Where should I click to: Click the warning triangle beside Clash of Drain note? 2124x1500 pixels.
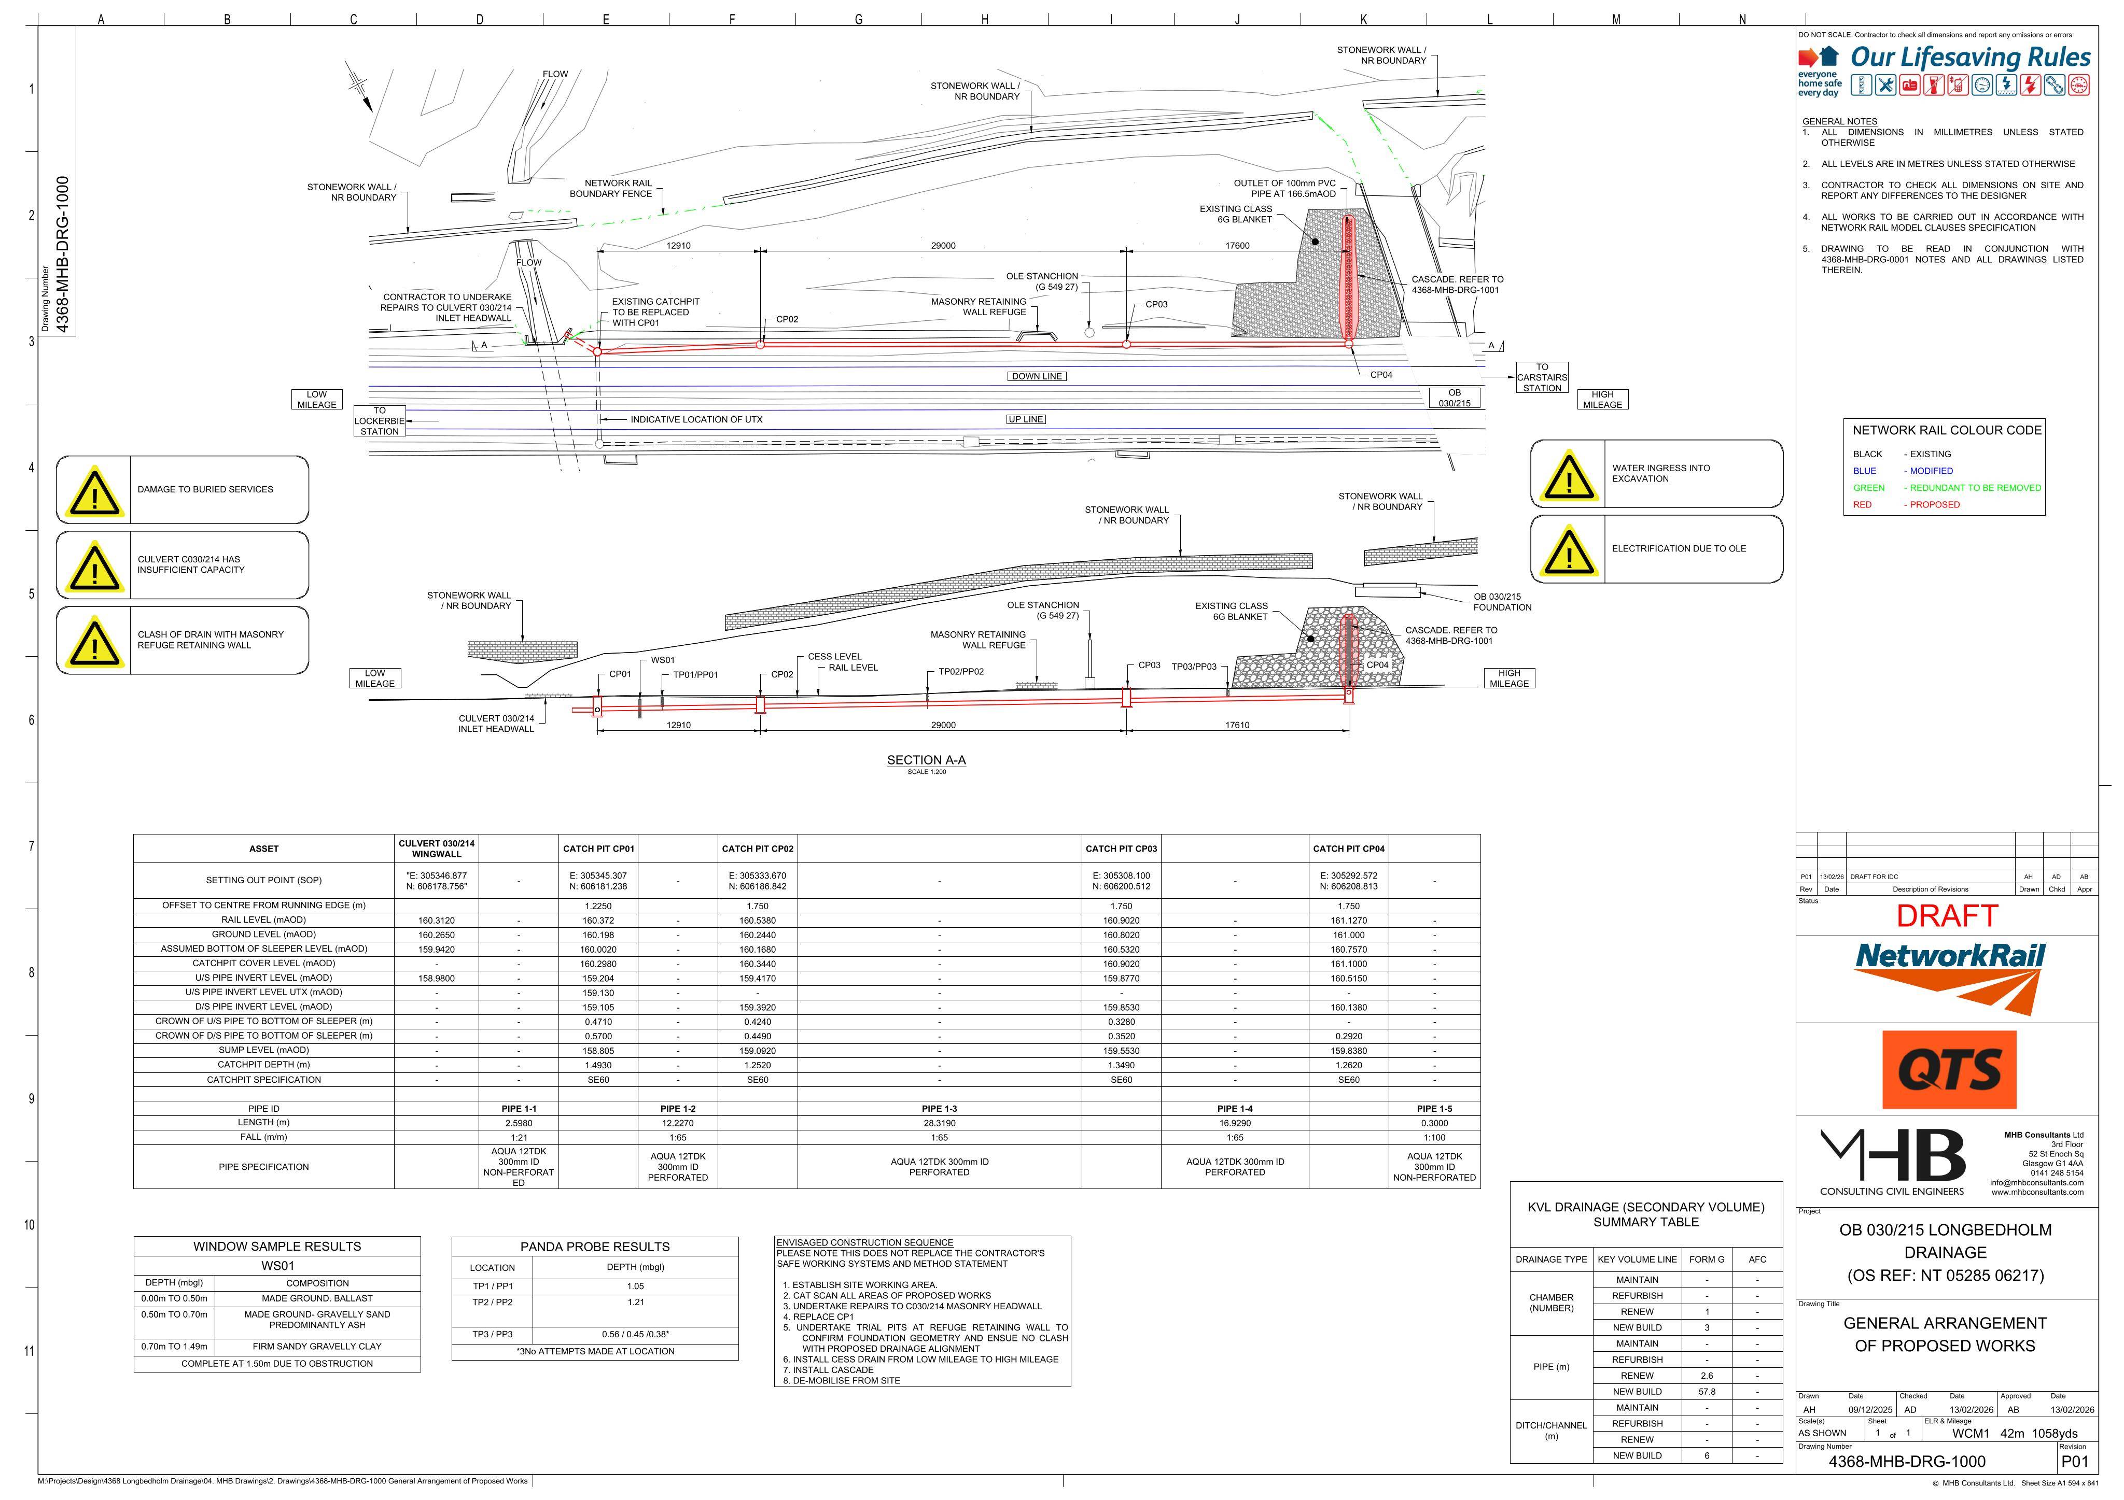click(94, 642)
